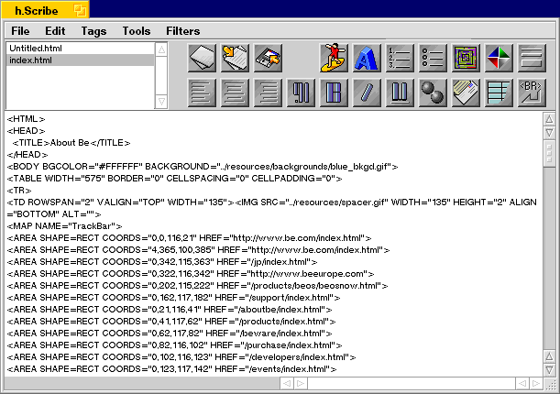560x394 pixels.
Task: Align text center
Action: point(235,93)
